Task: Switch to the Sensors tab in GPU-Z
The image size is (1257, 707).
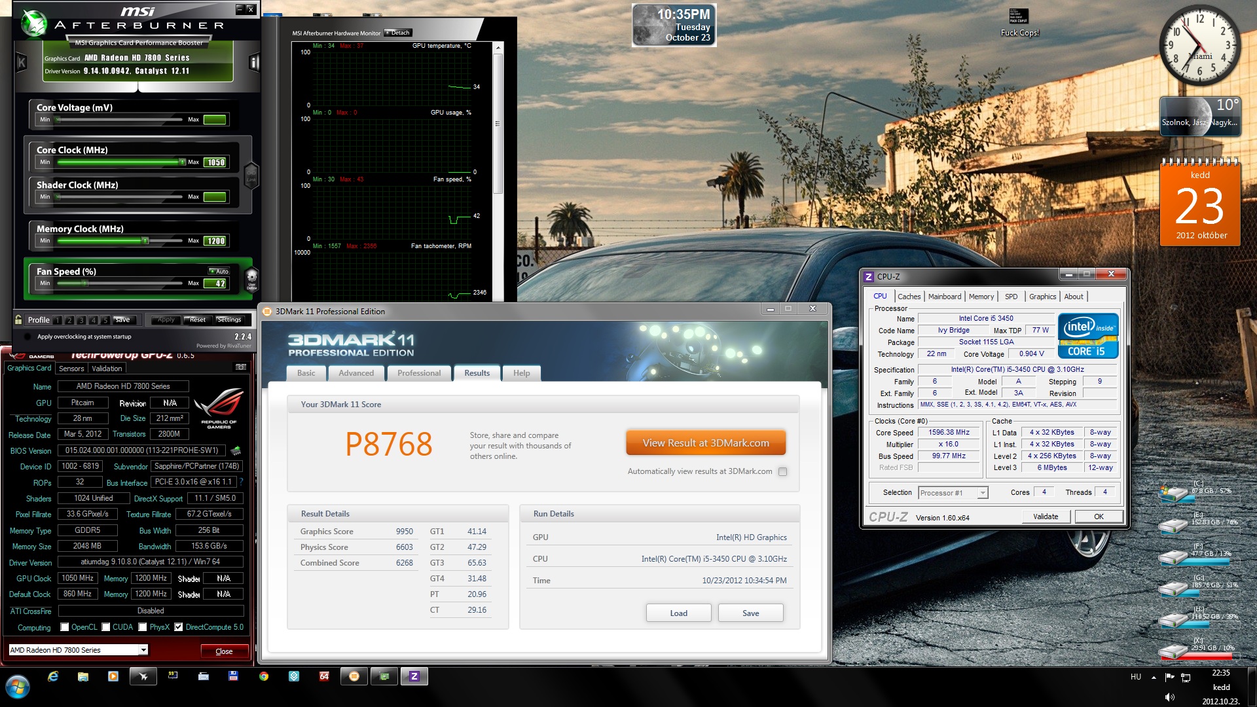Action: 71,369
